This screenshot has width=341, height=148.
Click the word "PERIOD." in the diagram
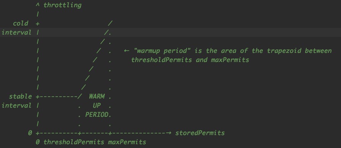pyautogui.click(x=98, y=115)
